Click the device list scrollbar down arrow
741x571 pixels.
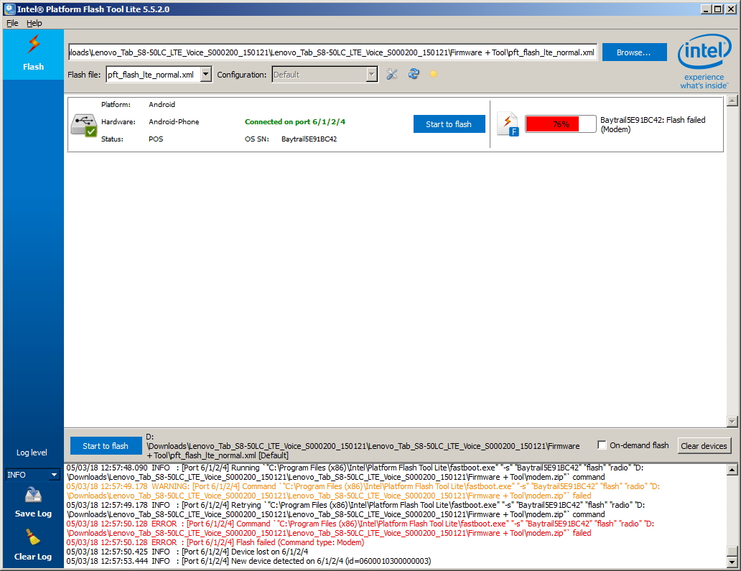click(x=732, y=421)
